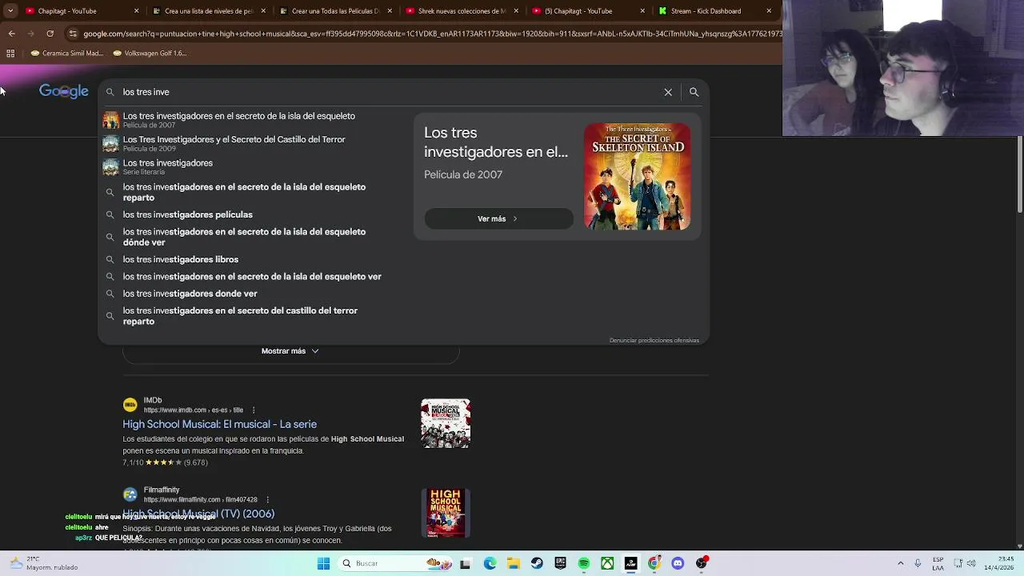Click the IMDb site favicon
This screenshot has height=576, width=1024.
pos(130,405)
